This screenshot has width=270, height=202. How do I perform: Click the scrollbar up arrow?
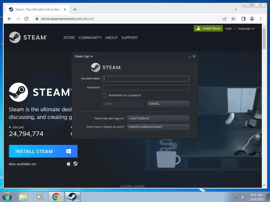[x=264, y=26]
